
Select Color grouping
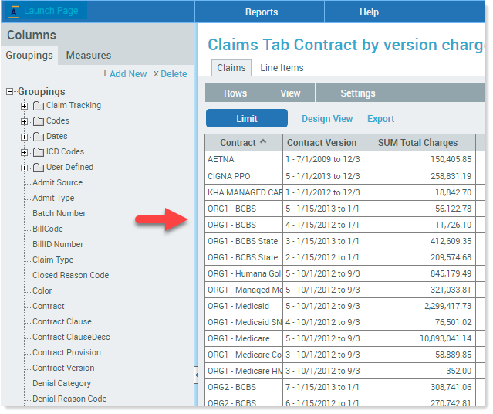pos(42,290)
